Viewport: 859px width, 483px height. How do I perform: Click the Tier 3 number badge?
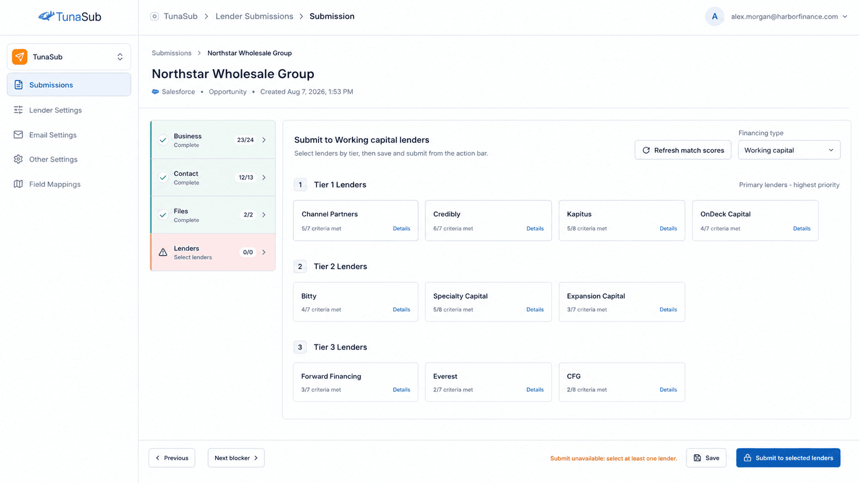click(300, 347)
